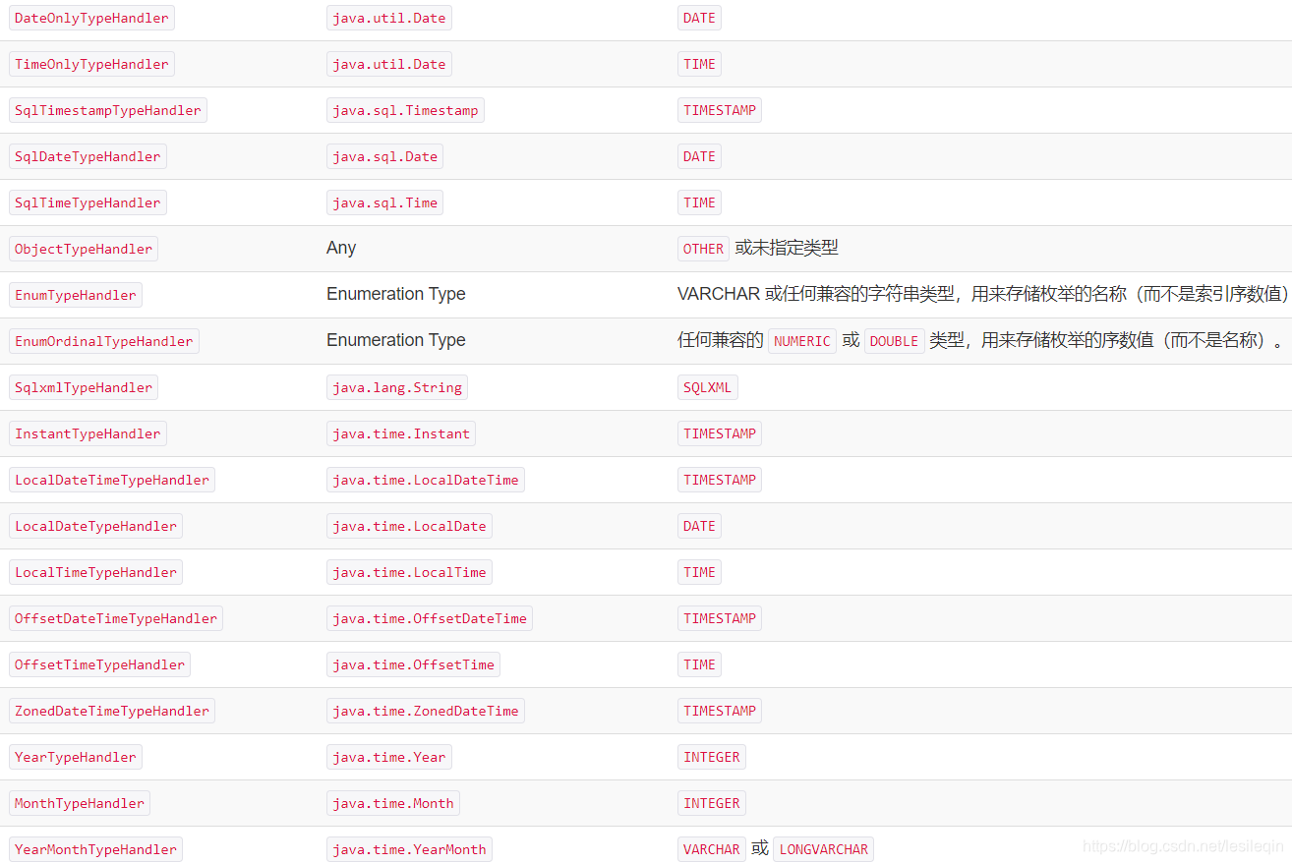Viewport: 1292px width, 864px height.
Task: Select the EnumOrdinalTypeHandler code label
Action: click(104, 341)
